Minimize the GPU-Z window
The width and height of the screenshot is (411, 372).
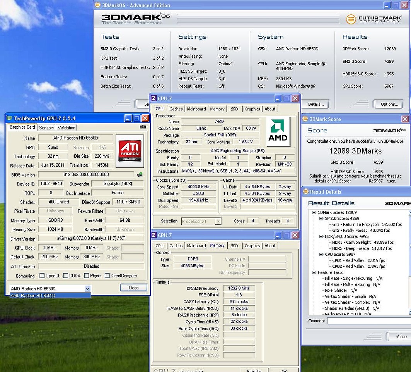click(128, 118)
